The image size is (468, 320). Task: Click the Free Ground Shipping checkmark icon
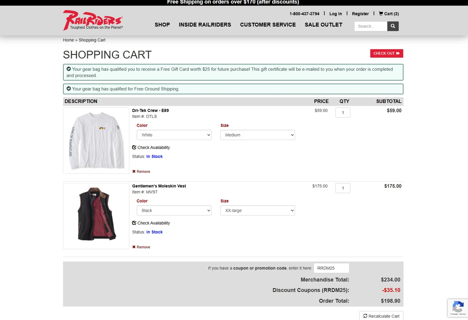click(69, 89)
